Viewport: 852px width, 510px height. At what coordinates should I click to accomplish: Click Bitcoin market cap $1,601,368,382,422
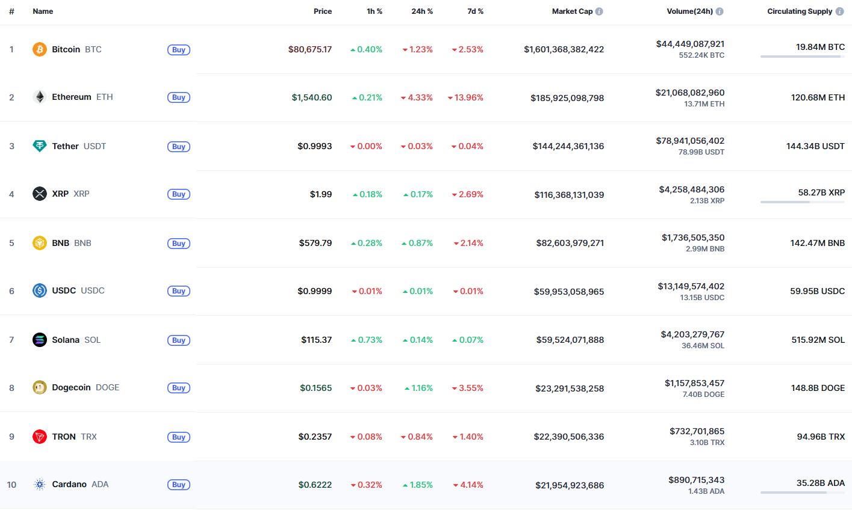click(x=564, y=49)
